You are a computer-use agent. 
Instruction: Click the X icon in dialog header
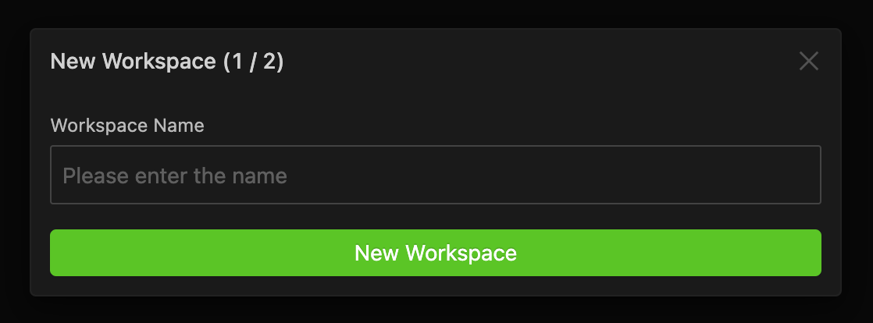tap(808, 61)
